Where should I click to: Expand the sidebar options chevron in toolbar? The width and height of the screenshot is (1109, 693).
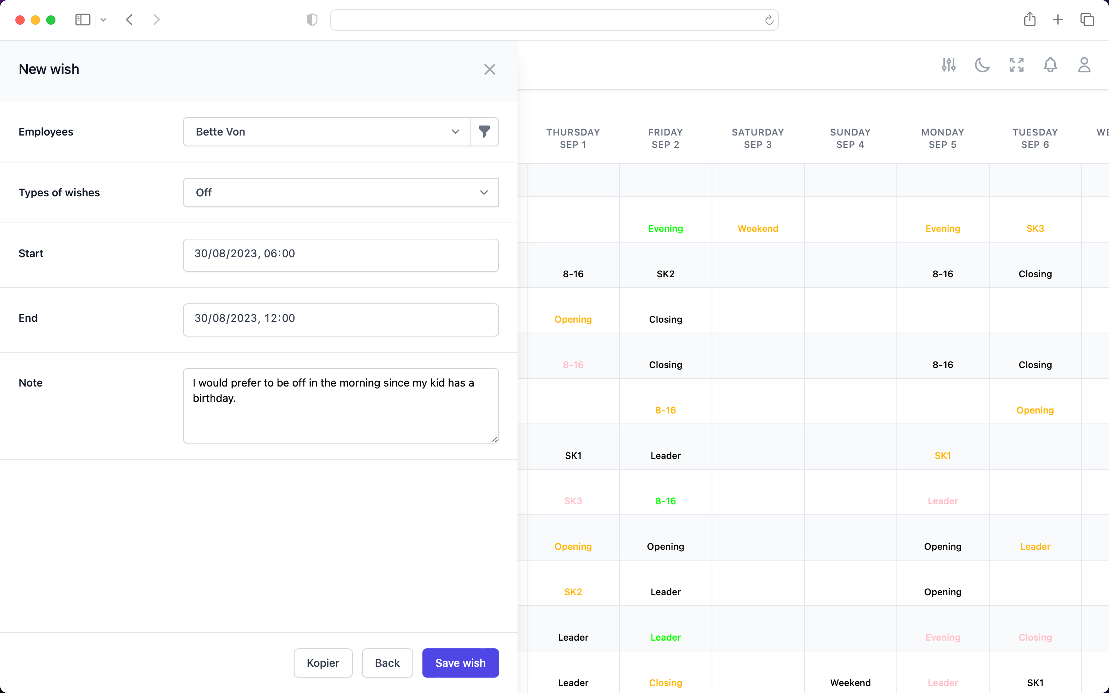click(x=103, y=20)
